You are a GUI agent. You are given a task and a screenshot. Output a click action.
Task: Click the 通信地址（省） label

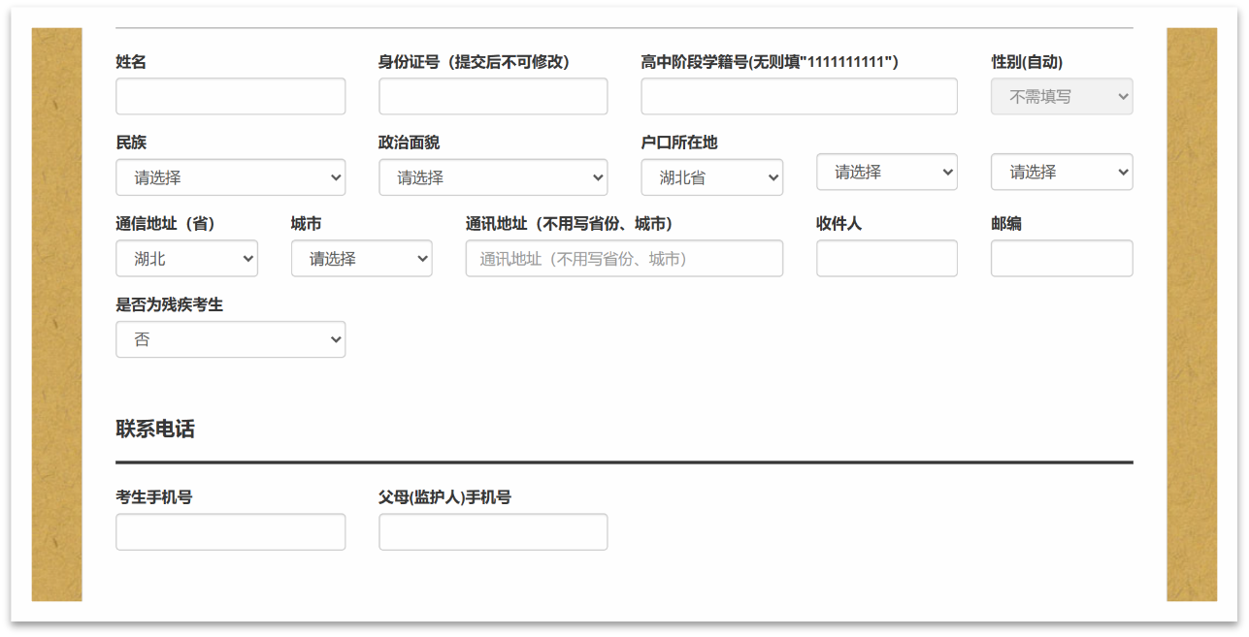point(165,224)
